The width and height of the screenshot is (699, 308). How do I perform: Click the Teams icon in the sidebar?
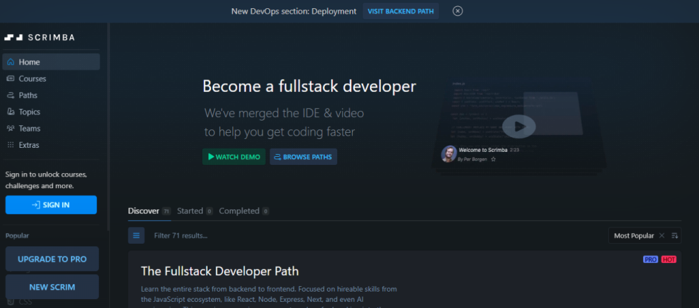point(10,128)
